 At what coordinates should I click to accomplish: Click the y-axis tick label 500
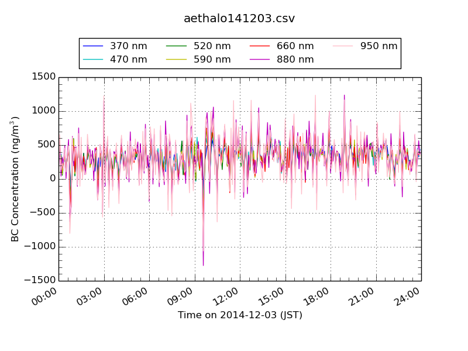(x=47, y=144)
